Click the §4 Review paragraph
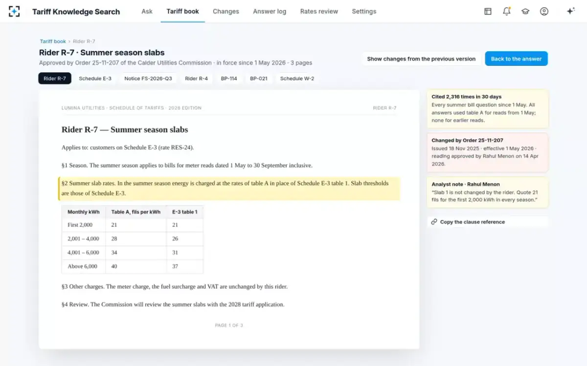Screen dimensions: 587x366 click(173, 304)
